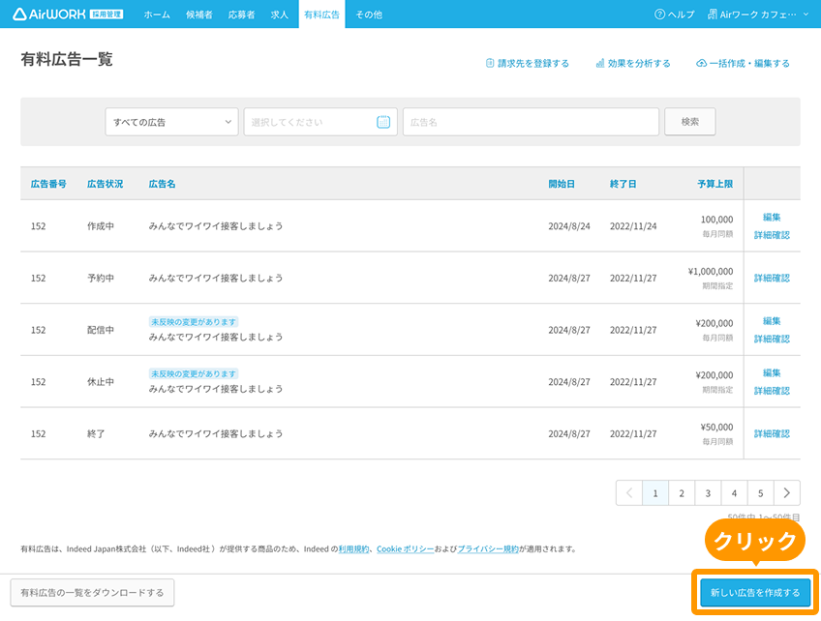Click 未反映の変更があります badge in 休止中 row
Viewport: 821px width, 621px height.
[194, 373]
